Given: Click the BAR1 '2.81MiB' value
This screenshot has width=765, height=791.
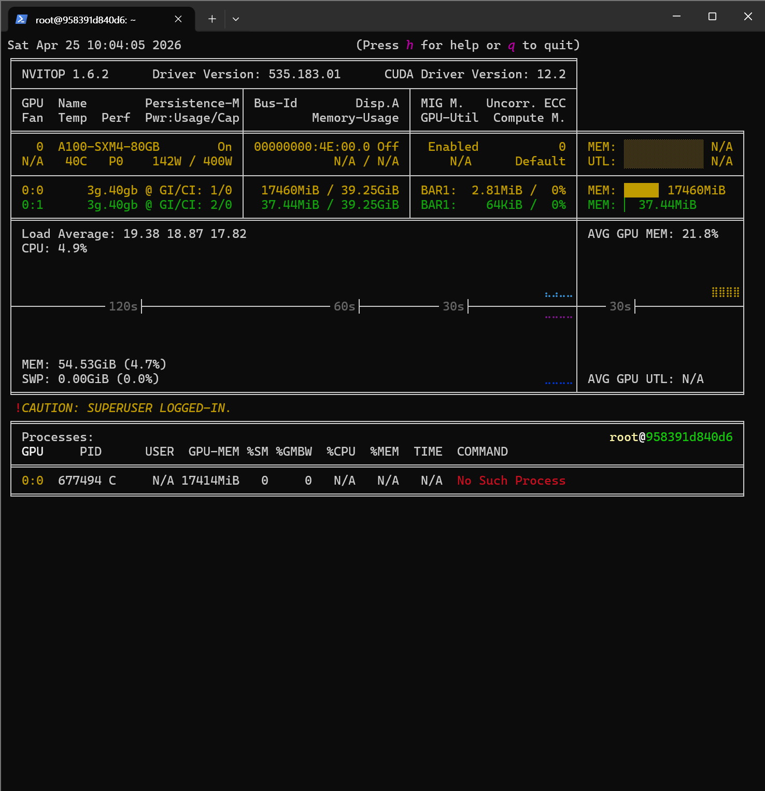Looking at the screenshot, I should (497, 190).
